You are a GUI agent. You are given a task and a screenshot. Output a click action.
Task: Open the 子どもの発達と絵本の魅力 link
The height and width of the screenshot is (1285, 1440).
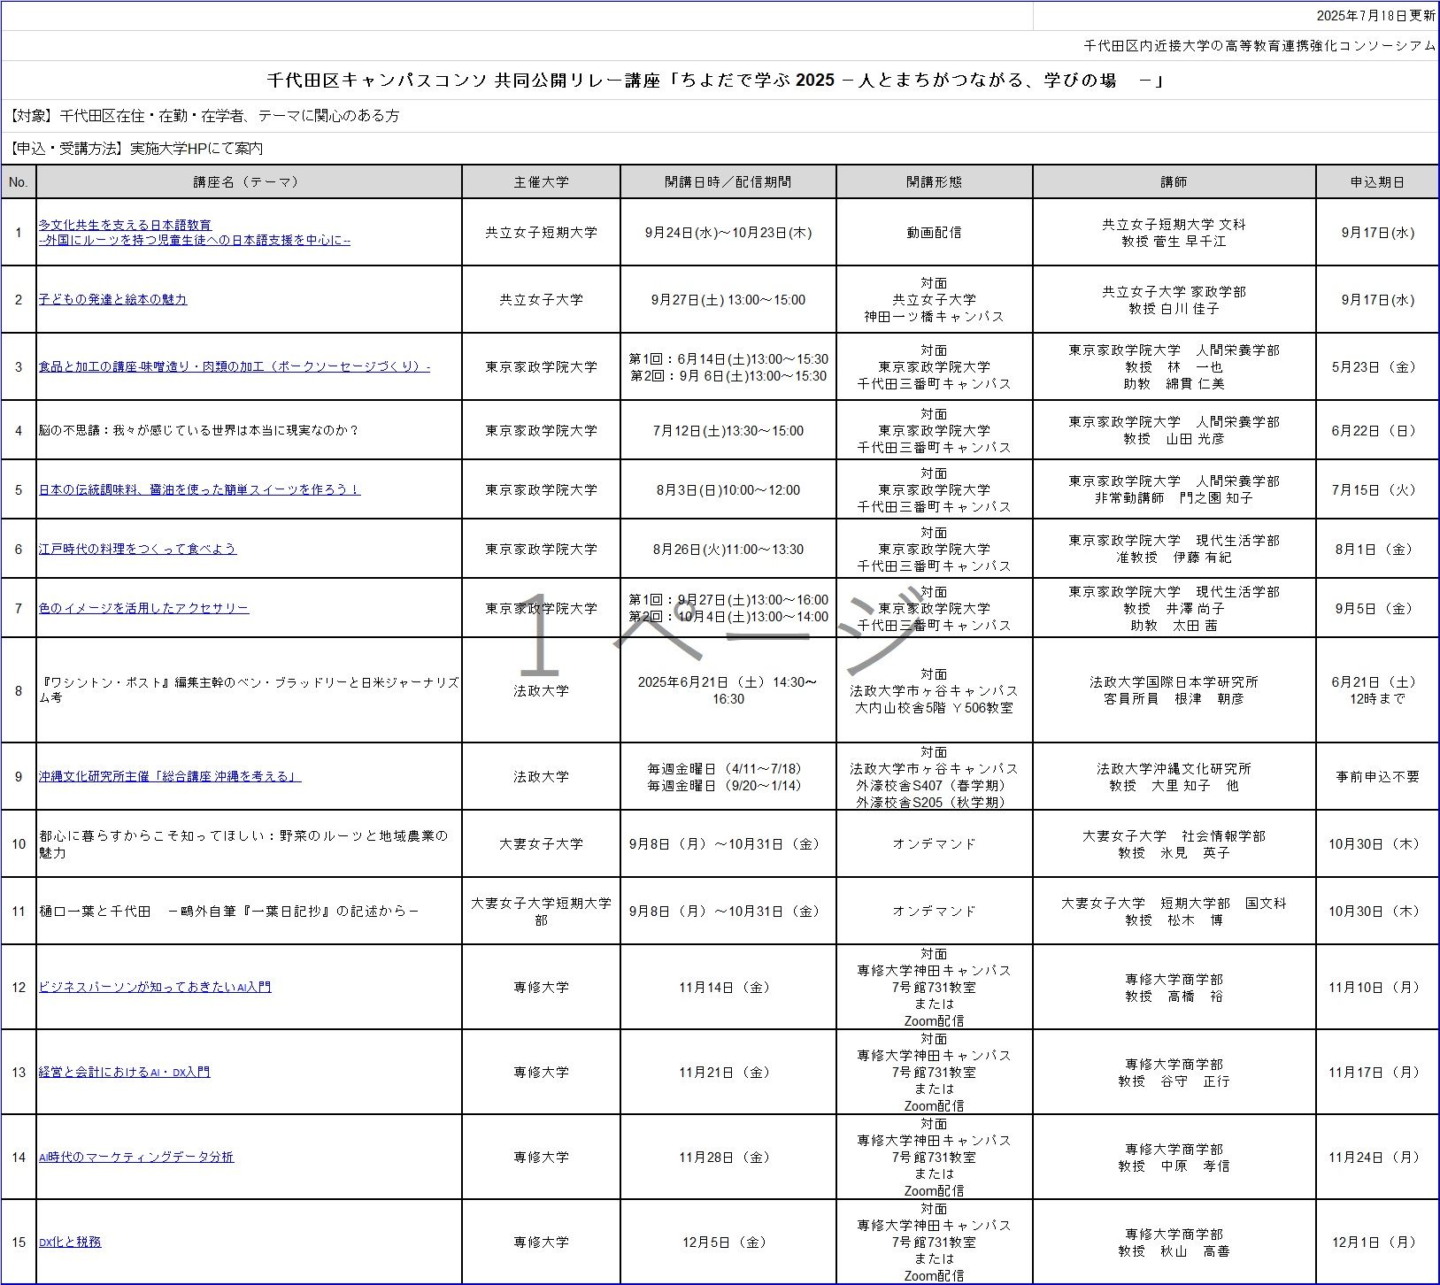click(x=112, y=299)
